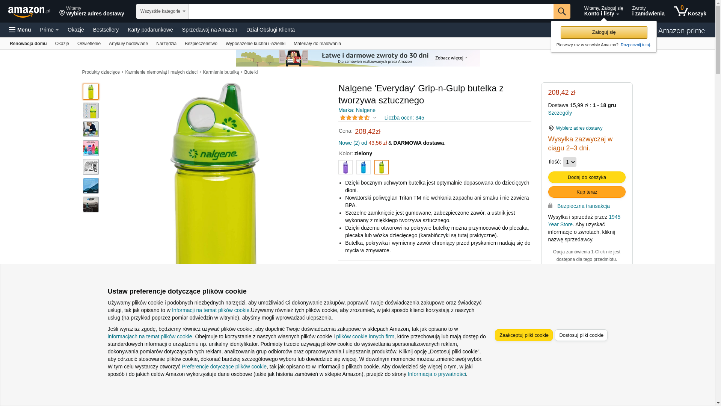The width and height of the screenshot is (721, 406).
Task: Select the blue bottle color variant
Action: click(x=364, y=167)
